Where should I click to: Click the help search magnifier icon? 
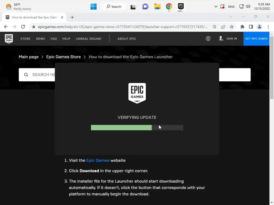26,75
